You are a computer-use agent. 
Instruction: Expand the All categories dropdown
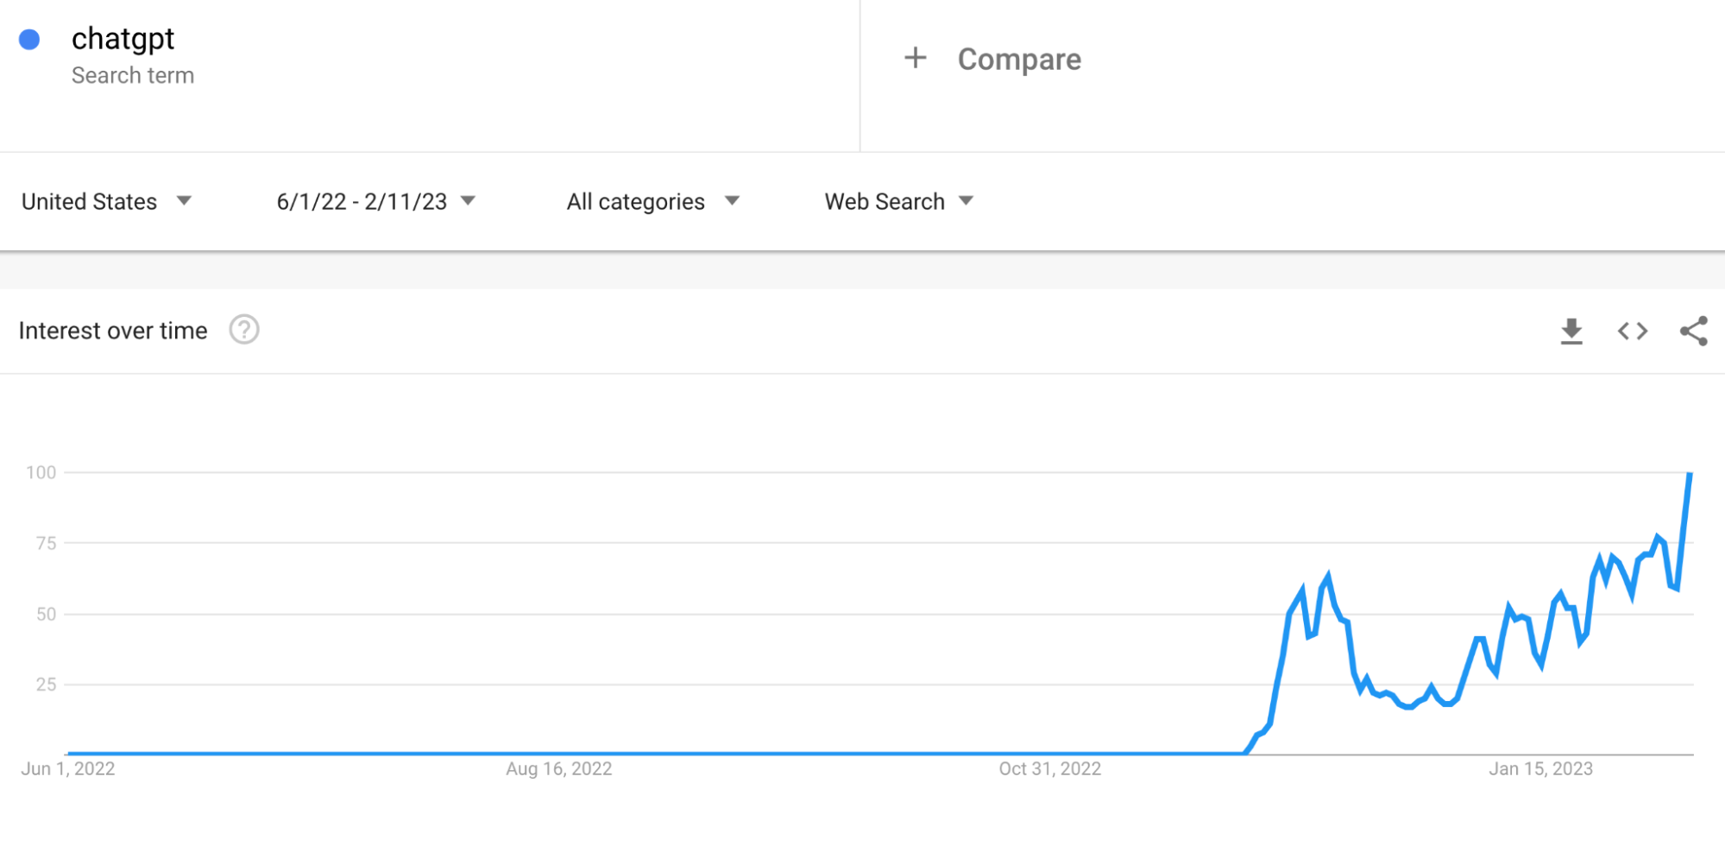click(x=653, y=201)
